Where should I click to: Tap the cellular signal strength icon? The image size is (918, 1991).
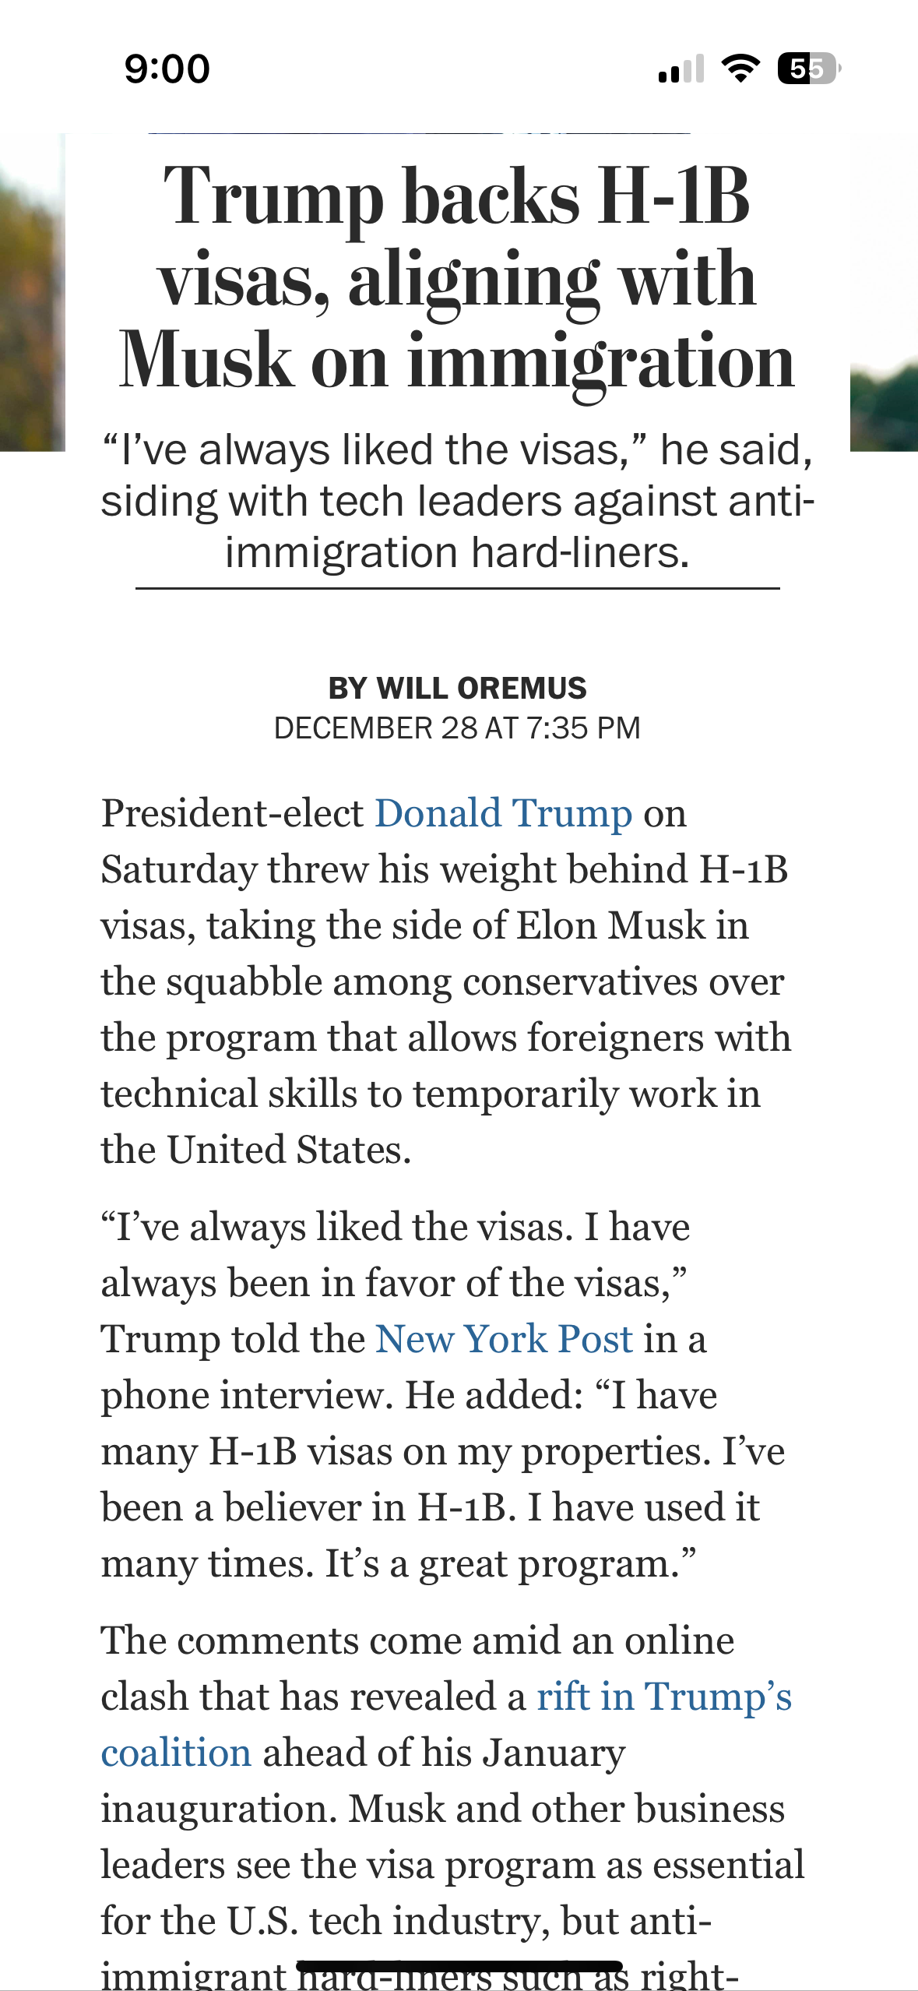pyautogui.click(x=681, y=69)
